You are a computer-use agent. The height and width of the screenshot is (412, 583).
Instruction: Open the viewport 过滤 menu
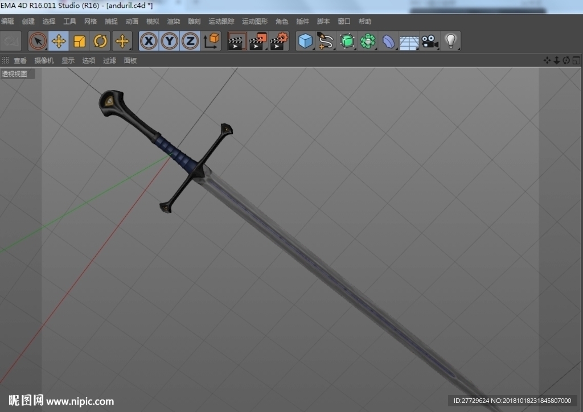pyautogui.click(x=109, y=60)
